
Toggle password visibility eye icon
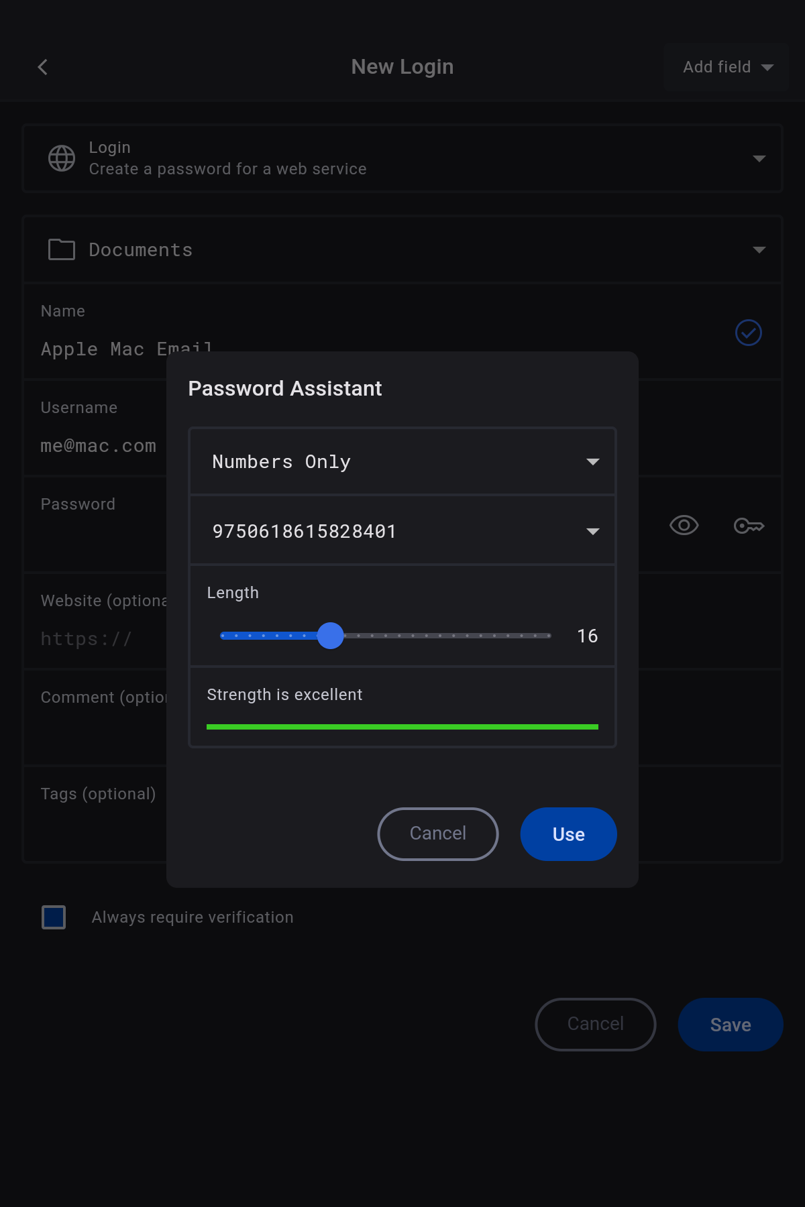tap(684, 526)
